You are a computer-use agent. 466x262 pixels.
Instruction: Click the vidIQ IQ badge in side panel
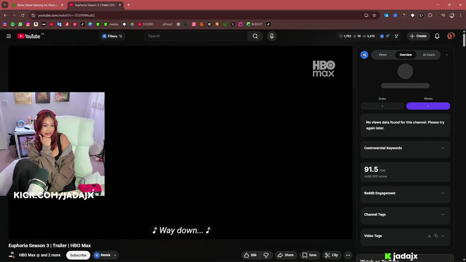pos(364,55)
